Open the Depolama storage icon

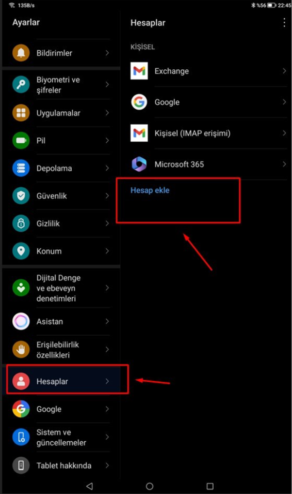[21, 168]
